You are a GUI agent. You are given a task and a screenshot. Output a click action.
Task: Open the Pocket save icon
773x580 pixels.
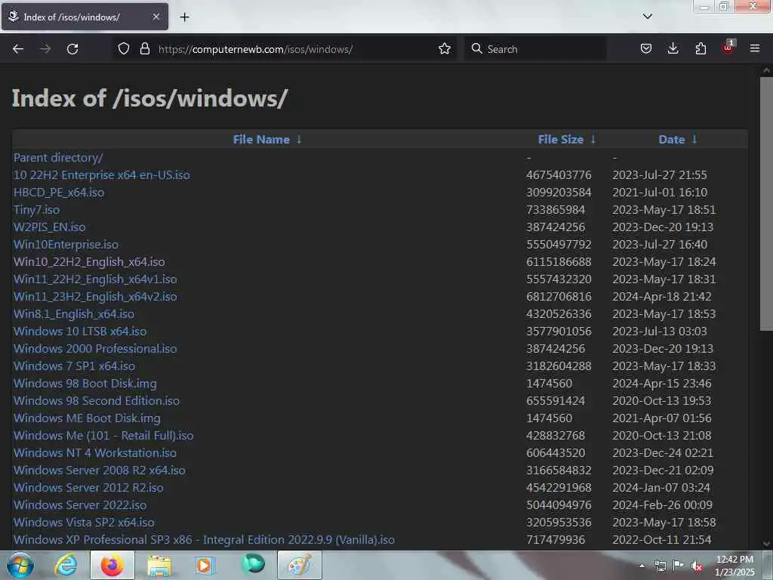pyautogui.click(x=646, y=49)
